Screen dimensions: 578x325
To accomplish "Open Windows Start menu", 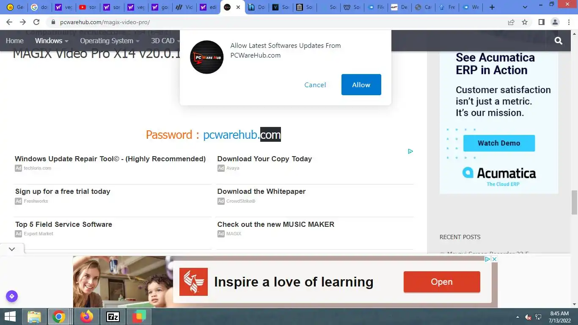I will click(10, 317).
